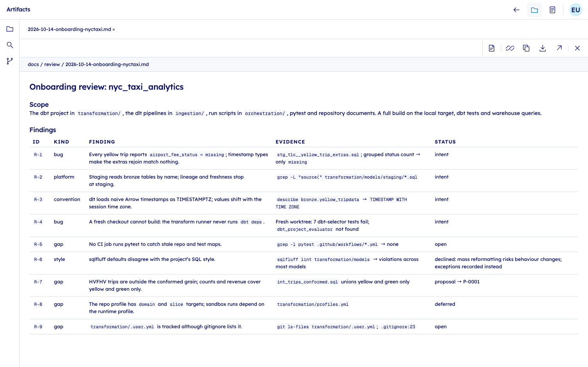Close the 2026-10-14-onboarding-nyctaxi.md tab

[x=114, y=29]
